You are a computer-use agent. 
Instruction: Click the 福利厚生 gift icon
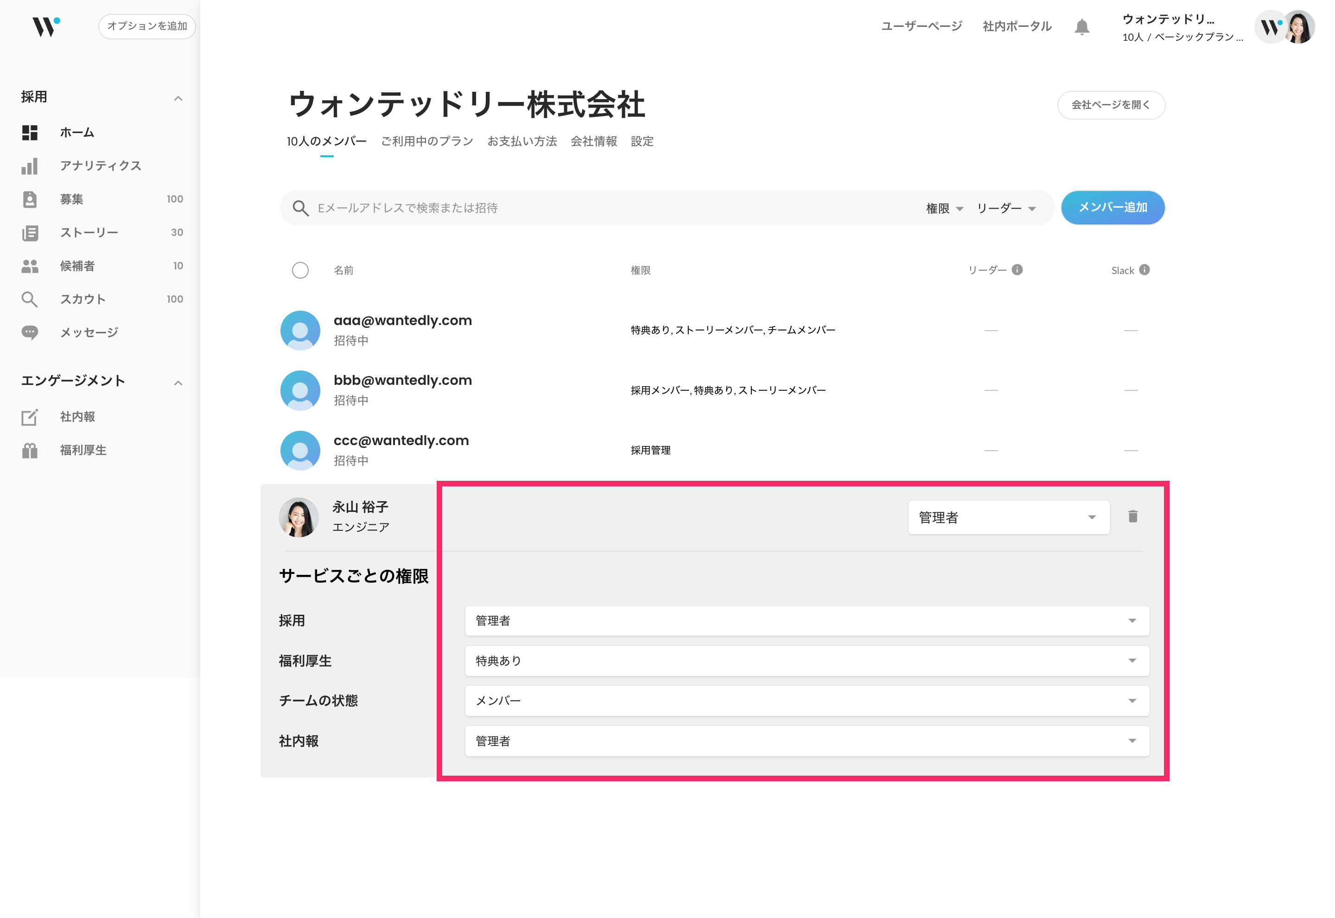(x=30, y=450)
